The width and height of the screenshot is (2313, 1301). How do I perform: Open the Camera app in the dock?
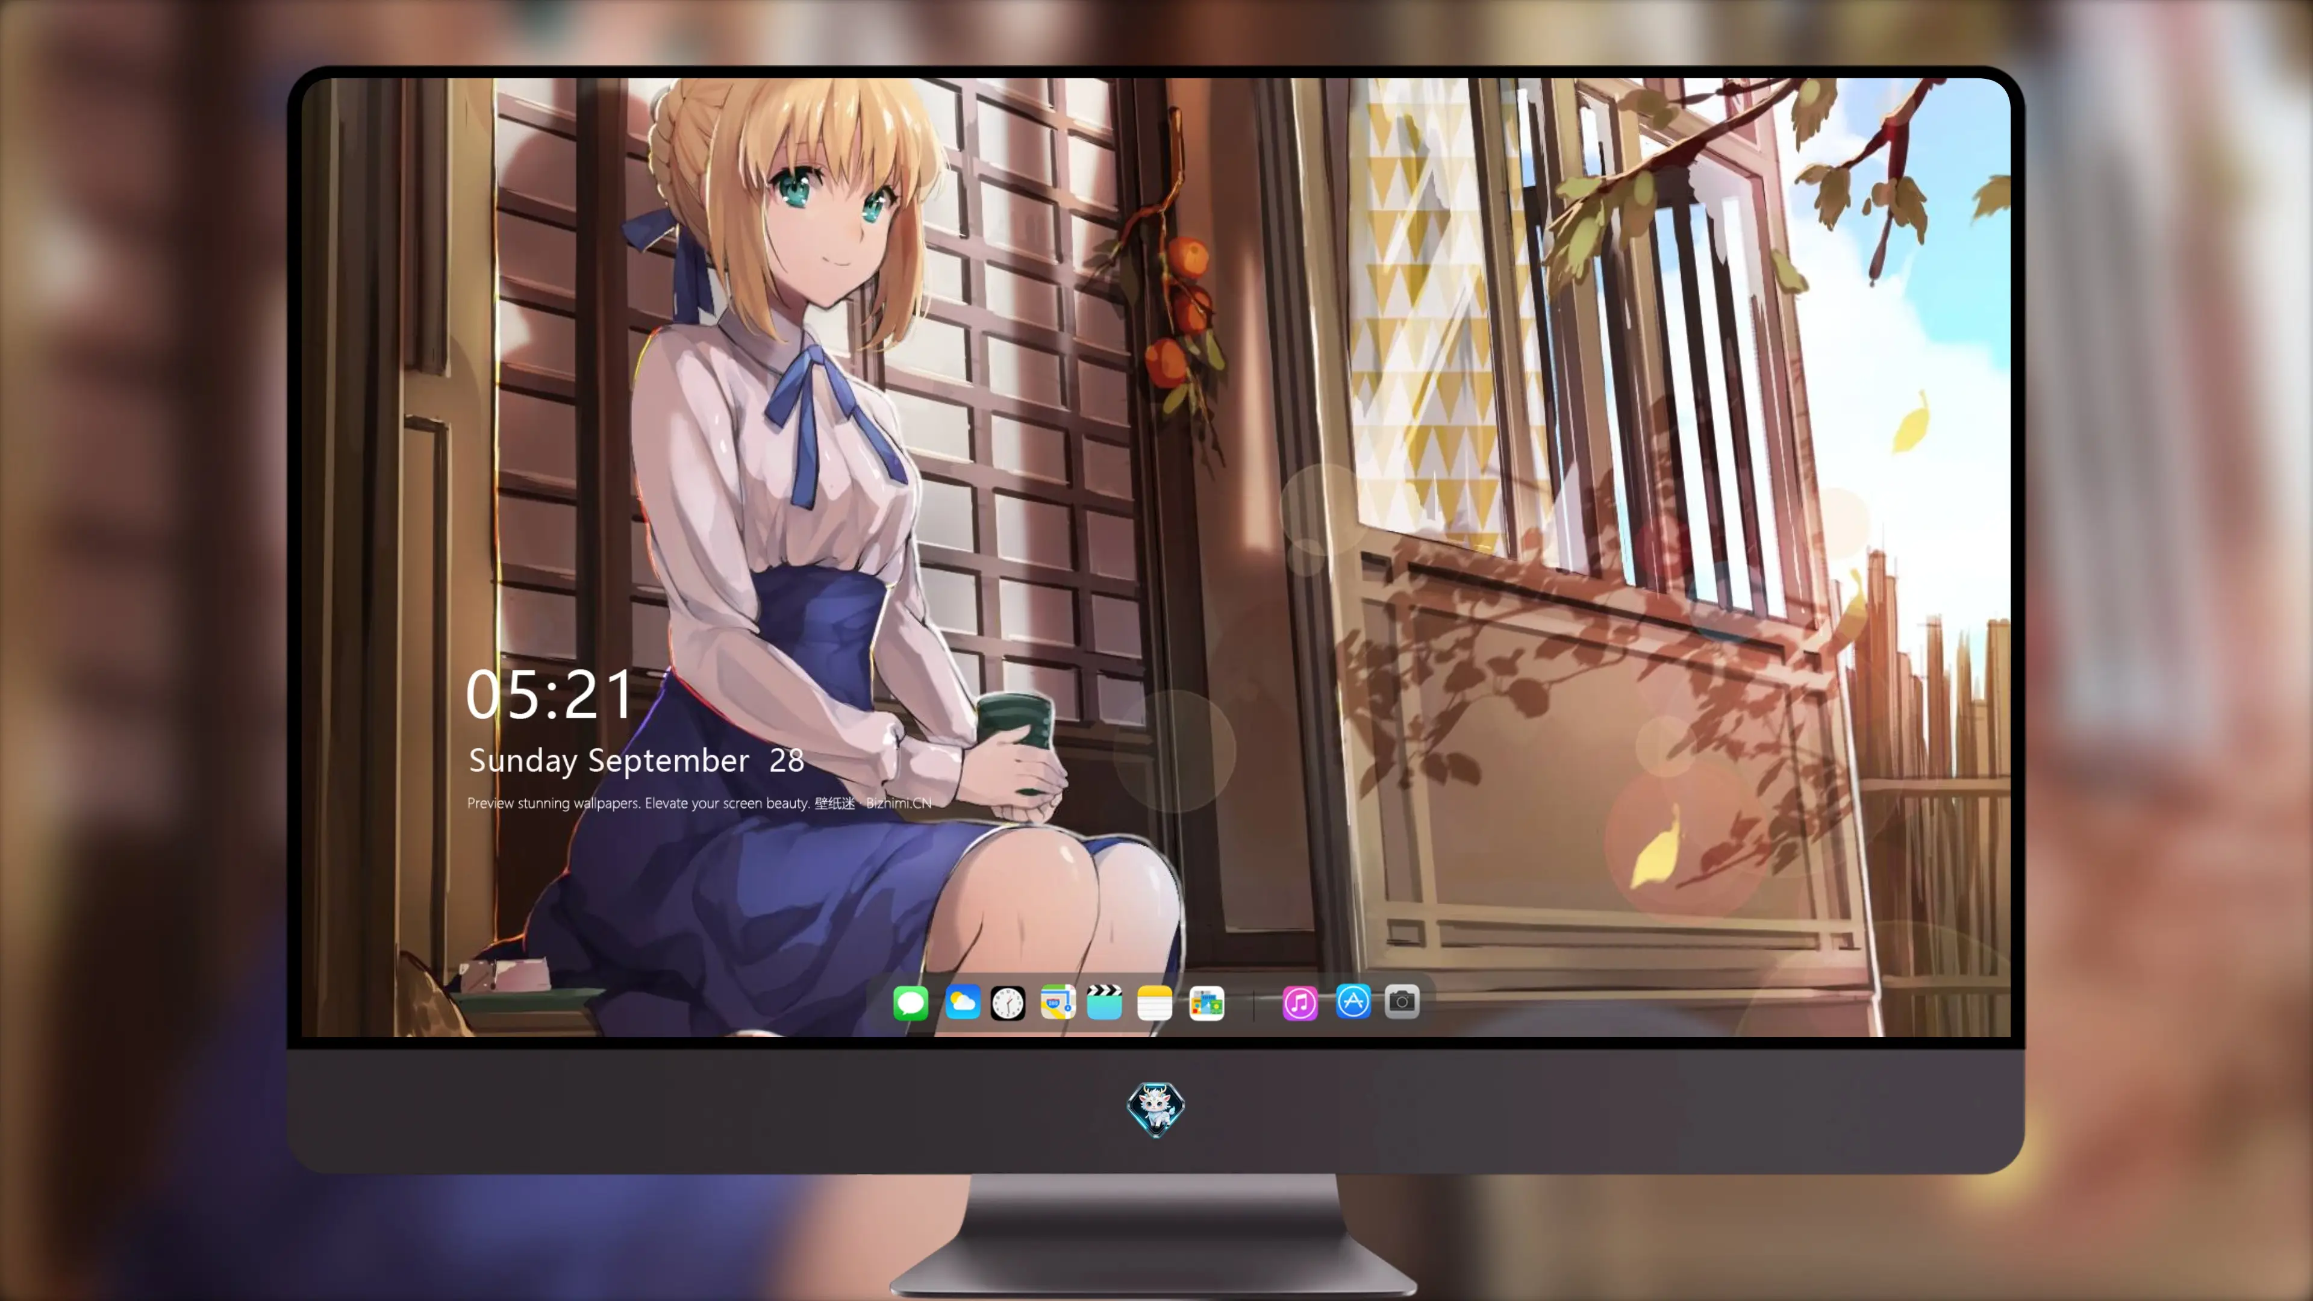tap(1402, 1001)
